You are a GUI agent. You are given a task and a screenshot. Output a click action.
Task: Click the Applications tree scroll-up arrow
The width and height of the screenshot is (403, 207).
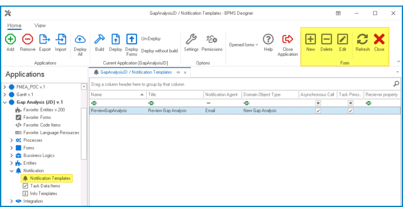point(84,87)
